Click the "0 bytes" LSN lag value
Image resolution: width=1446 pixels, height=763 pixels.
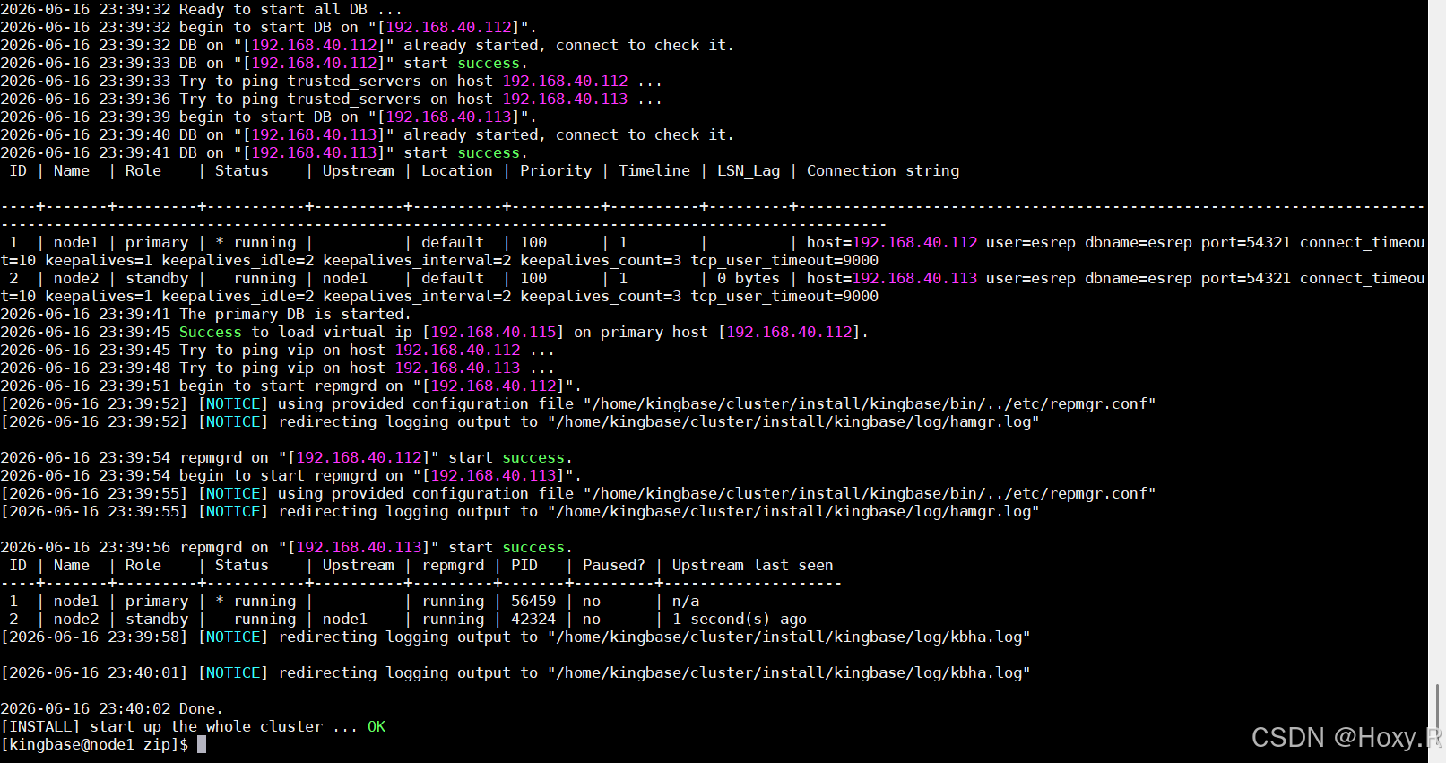pos(749,278)
